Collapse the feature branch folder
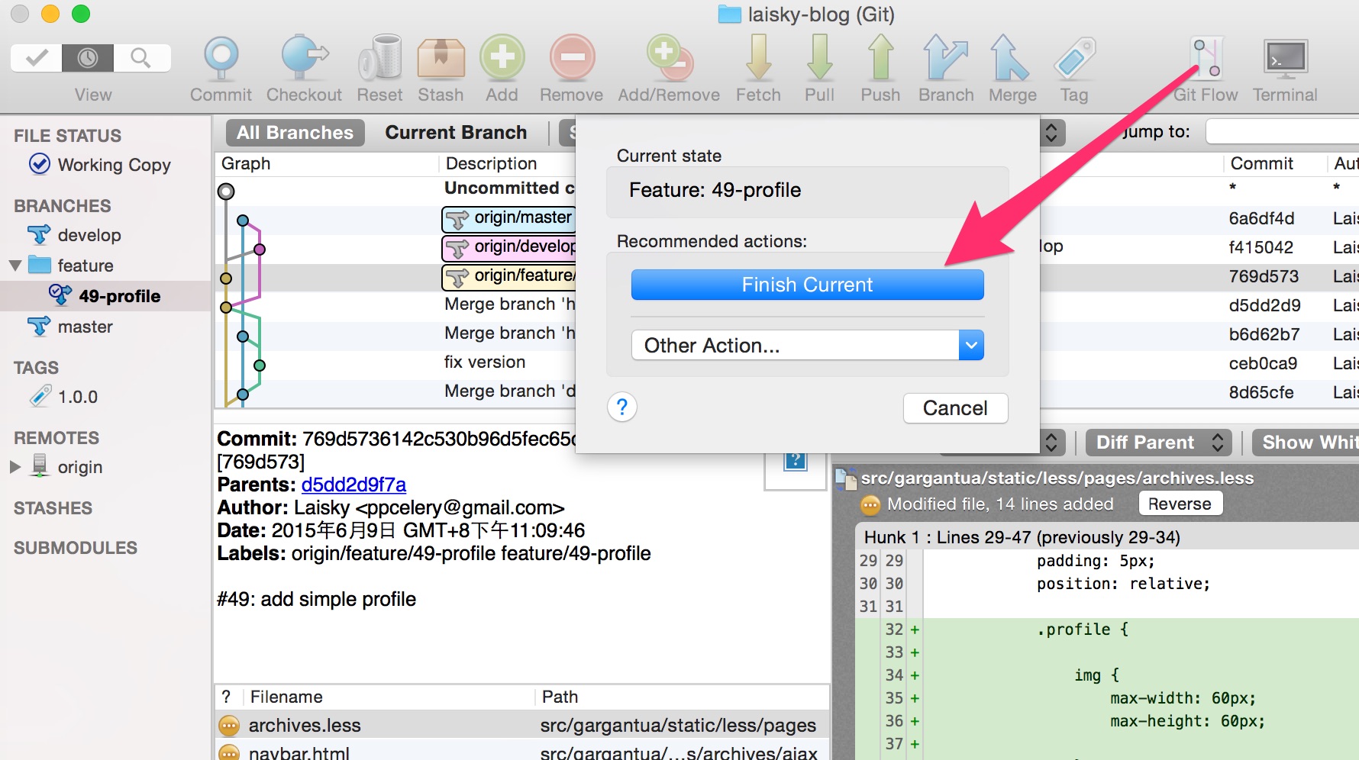 (x=15, y=266)
